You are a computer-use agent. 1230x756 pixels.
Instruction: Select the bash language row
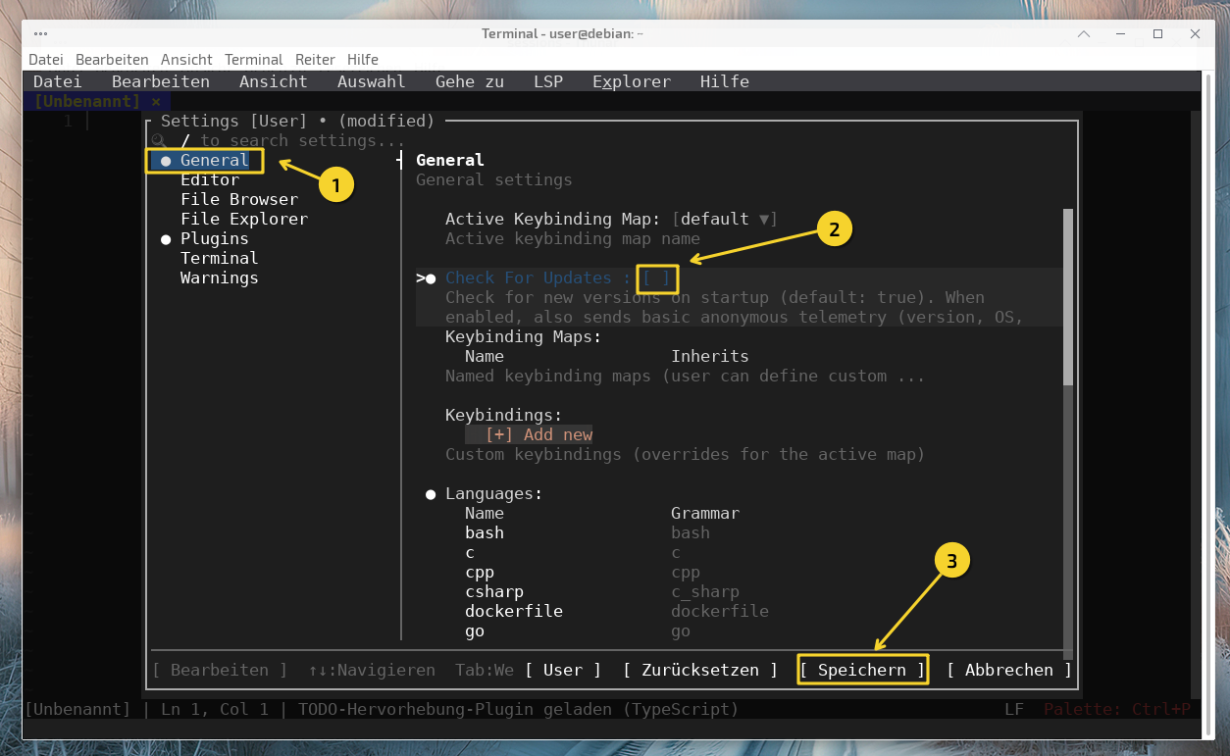coord(485,532)
